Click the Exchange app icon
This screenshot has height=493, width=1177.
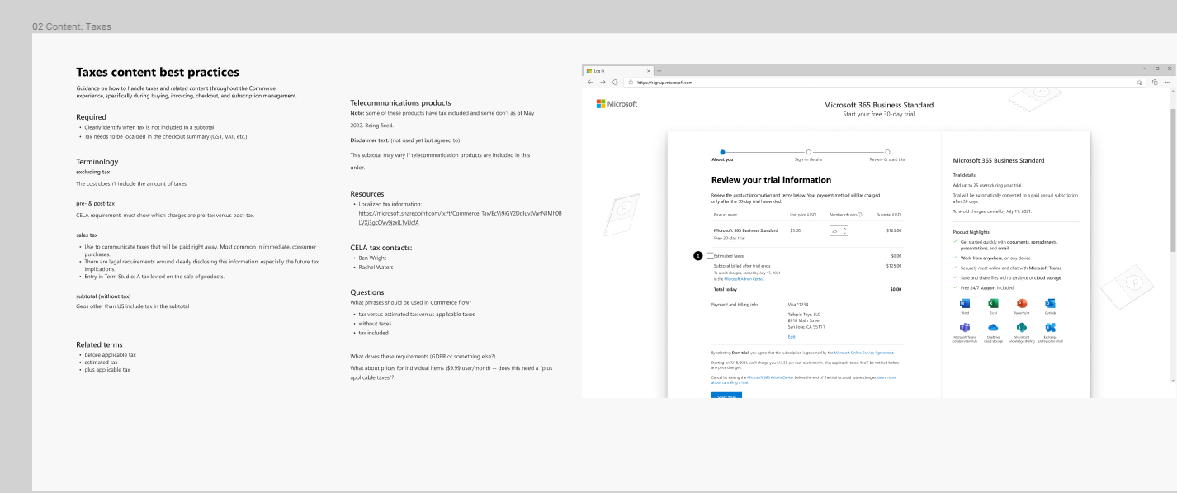click(x=1050, y=328)
